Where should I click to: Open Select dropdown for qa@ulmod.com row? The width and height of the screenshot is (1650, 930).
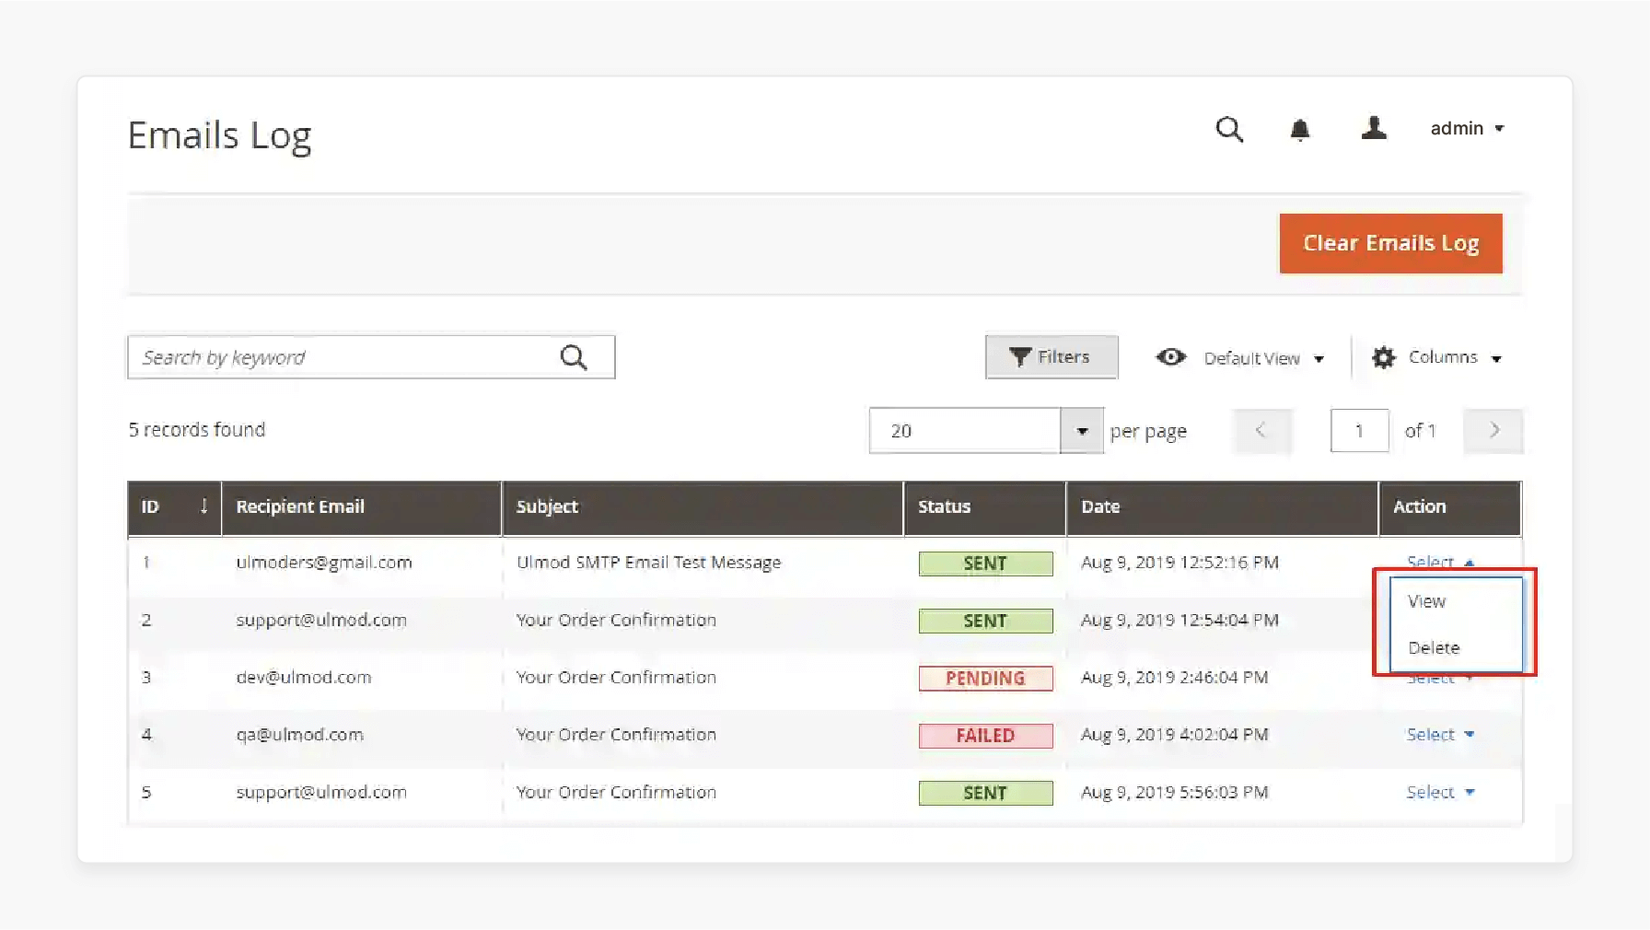(x=1440, y=735)
